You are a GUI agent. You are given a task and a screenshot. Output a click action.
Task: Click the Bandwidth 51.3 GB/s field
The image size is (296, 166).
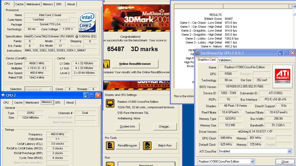[278, 125]
